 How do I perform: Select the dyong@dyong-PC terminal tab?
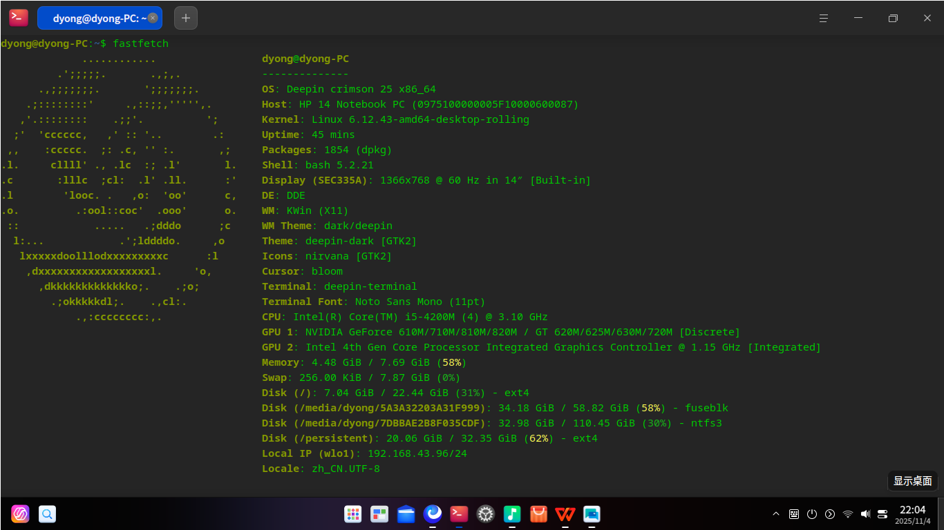pyautogui.click(x=100, y=18)
